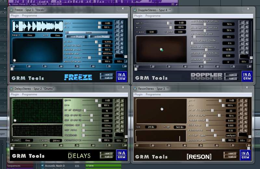The height and width of the screenshot is (169, 260).
Task: Click INA GRM logo in Doppler plugin
Action: 247,76
